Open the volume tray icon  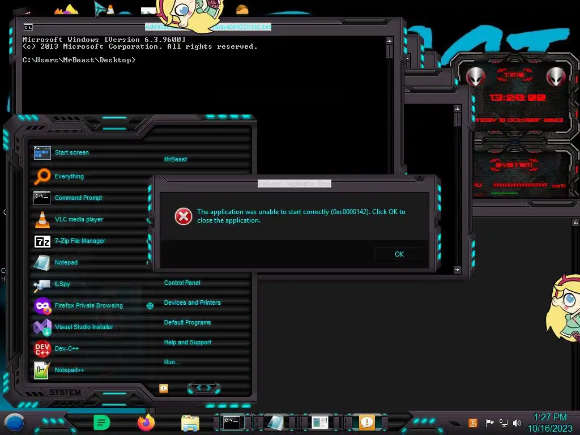coord(517,423)
